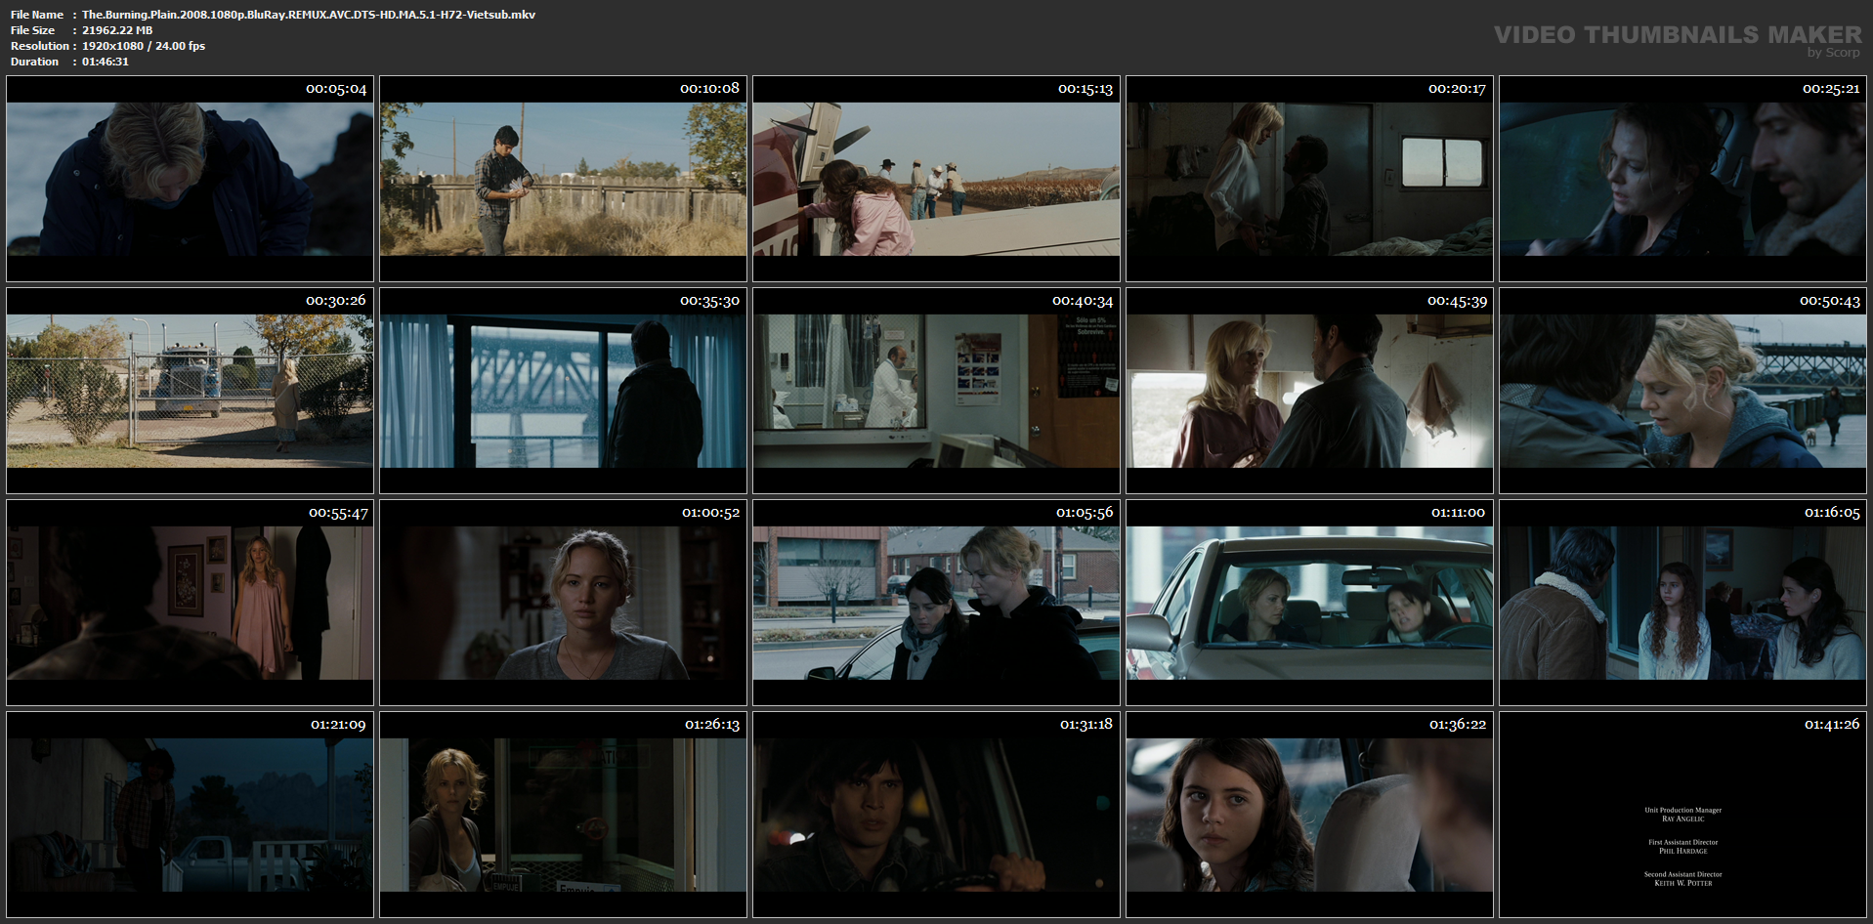Click the file name ending in Vietsub.mkv
The height and width of the screenshot is (924, 1873).
coord(309,15)
